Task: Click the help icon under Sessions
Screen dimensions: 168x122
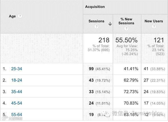Action: 96,27
